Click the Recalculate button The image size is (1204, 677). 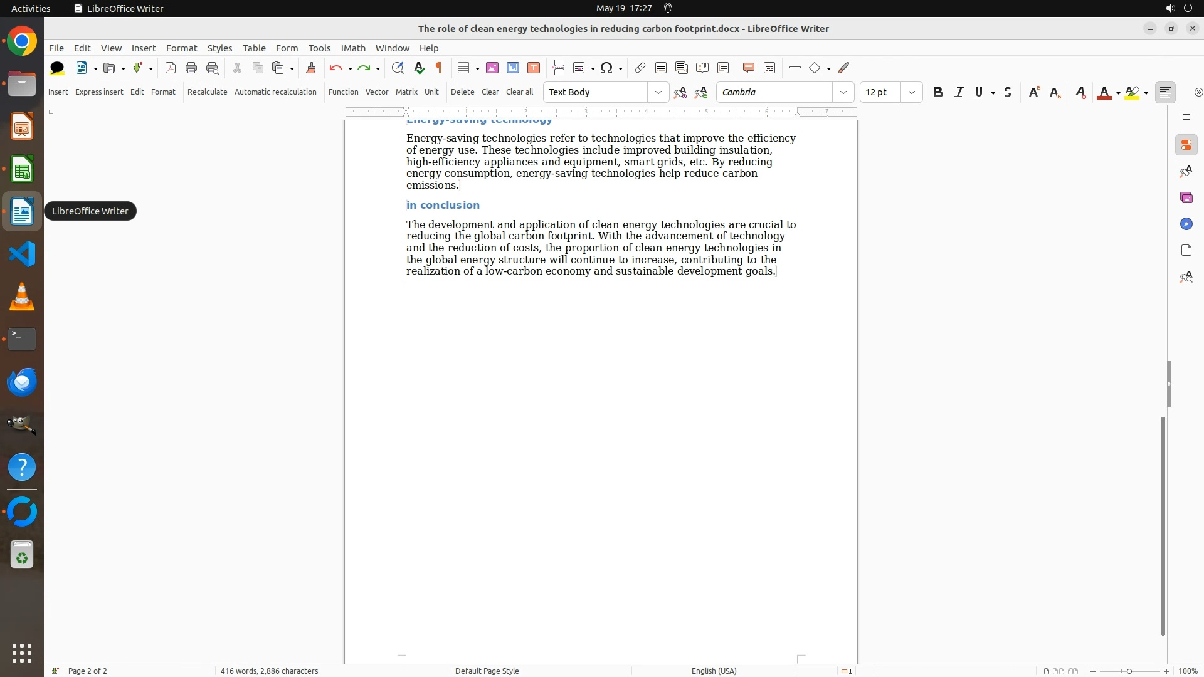207,92
